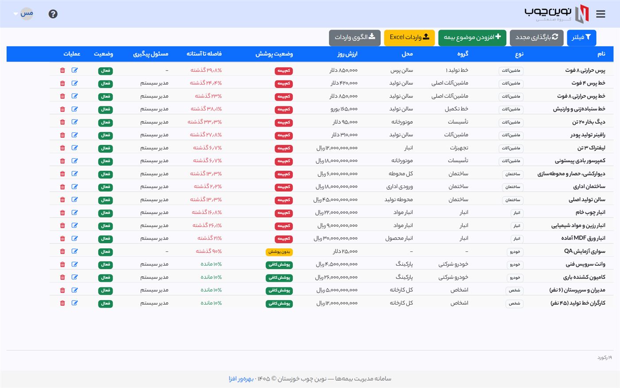Image resolution: width=620 pixels, height=388 pixels.
Task: Download the الگوی واردات template
Action: tap(355, 38)
